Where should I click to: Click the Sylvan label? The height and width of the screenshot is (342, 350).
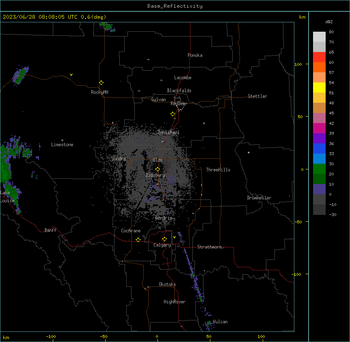tap(158, 100)
